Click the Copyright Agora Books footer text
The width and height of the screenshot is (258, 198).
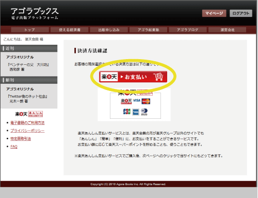(128, 184)
